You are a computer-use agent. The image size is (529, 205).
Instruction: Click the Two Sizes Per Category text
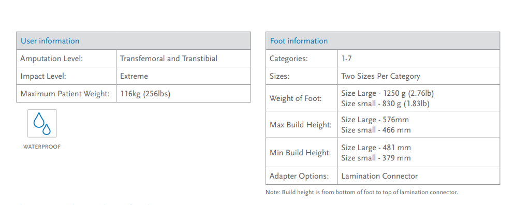380,76
